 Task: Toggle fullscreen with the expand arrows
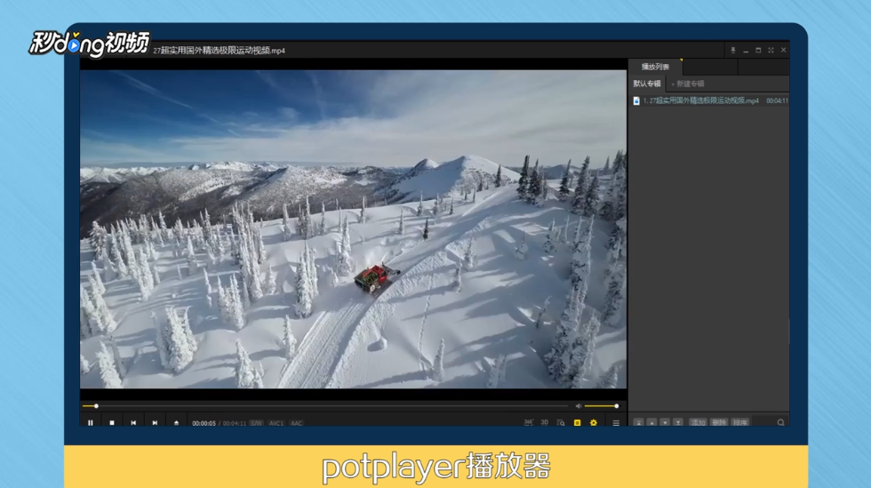point(771,50)
